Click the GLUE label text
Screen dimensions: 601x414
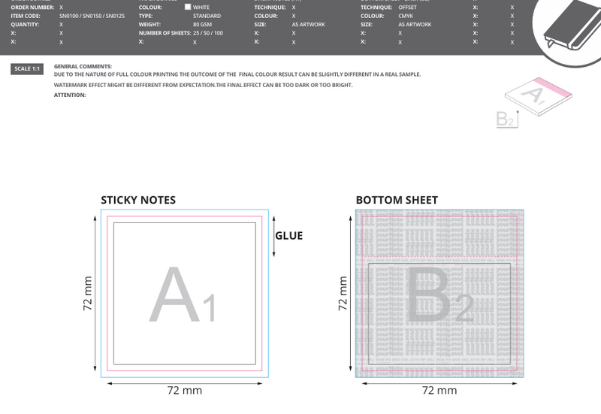[289, 236]
